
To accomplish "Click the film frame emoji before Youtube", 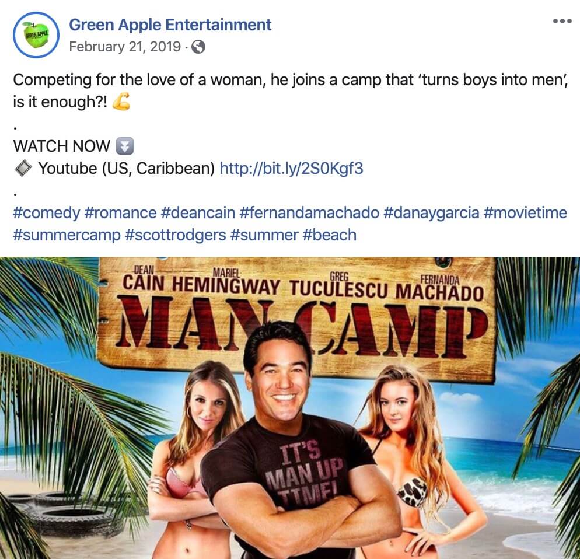I will pos(23,168).
